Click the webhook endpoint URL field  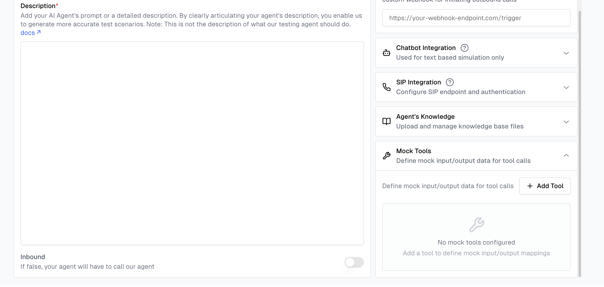pos(476,18)
